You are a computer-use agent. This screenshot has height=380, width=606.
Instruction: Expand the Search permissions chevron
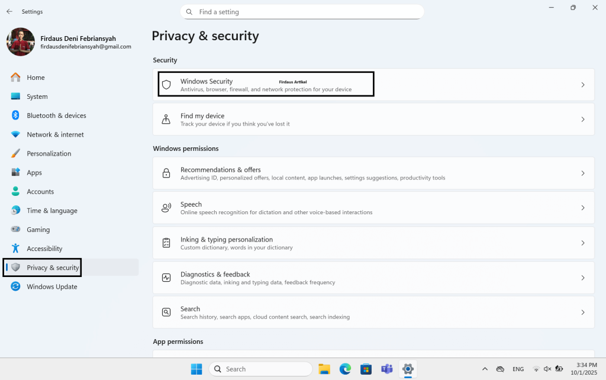pos(582,312)
